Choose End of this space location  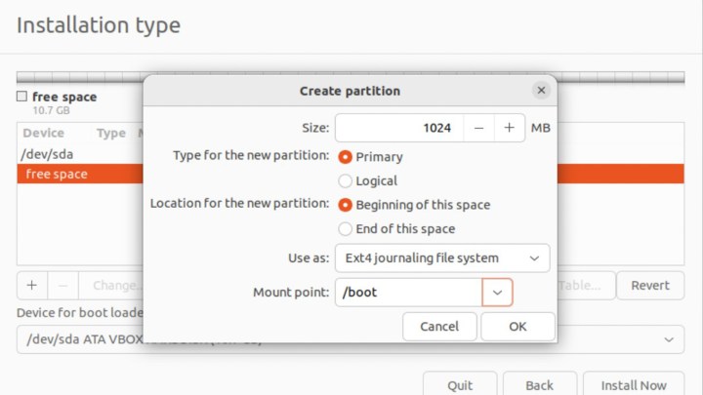point(345,229)
